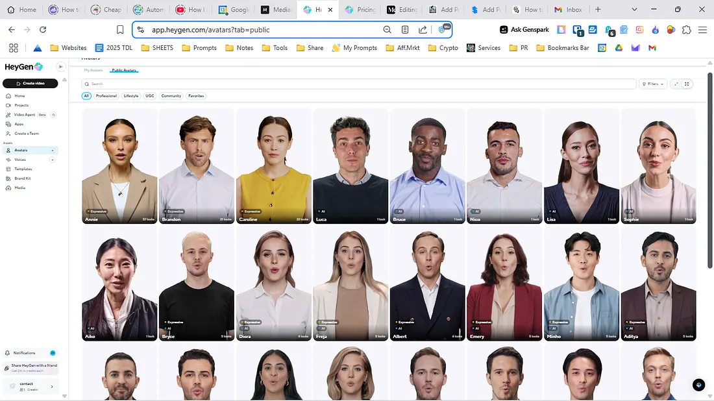Expand the Avatars sidebar item
This screenshot has height=401, width=714.
[x=53, y=150]
